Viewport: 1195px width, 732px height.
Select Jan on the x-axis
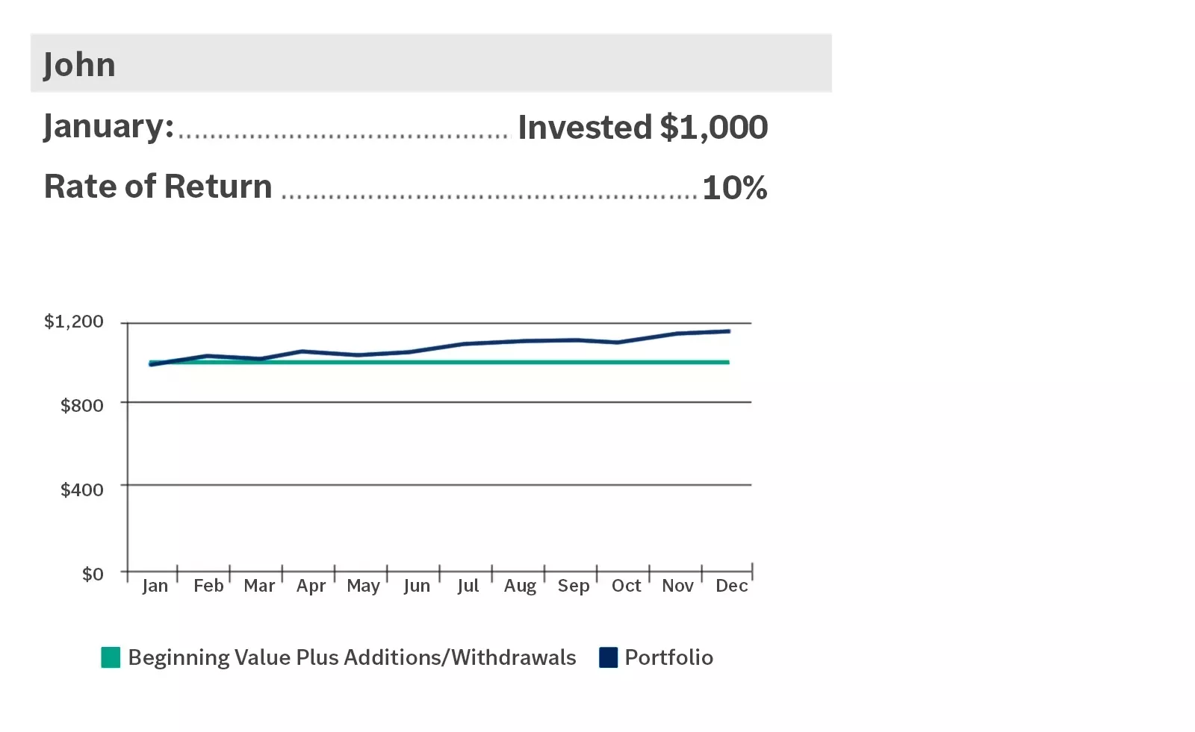tap(155, 586)
